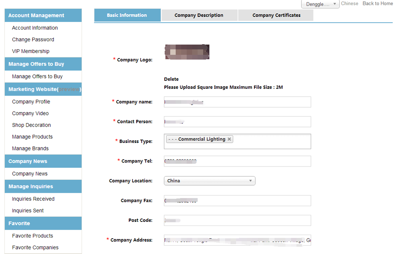The width and height of the screenshot is (407, 254).
Task: Select the Manage Offers to Buy section header
Action: [43, 64]
